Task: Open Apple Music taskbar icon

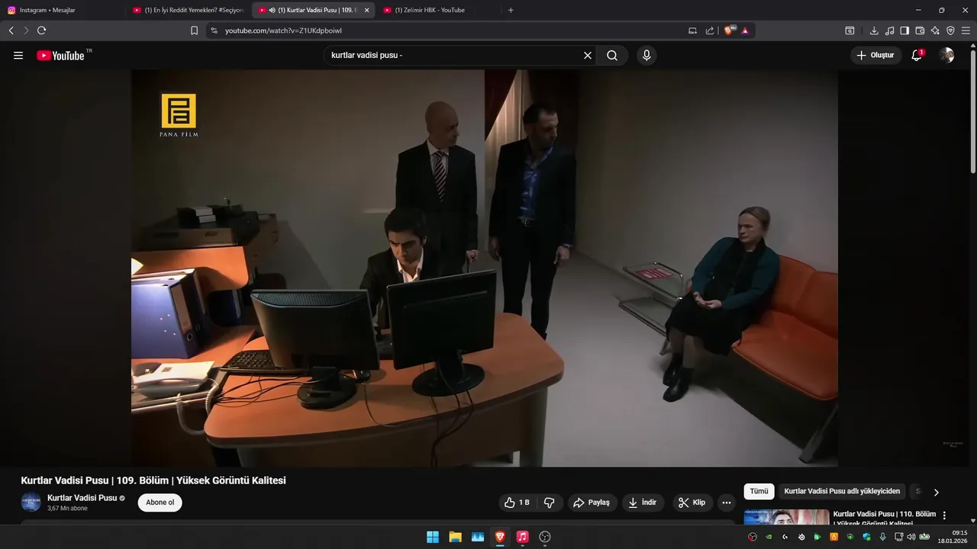Action: [522, 537]
